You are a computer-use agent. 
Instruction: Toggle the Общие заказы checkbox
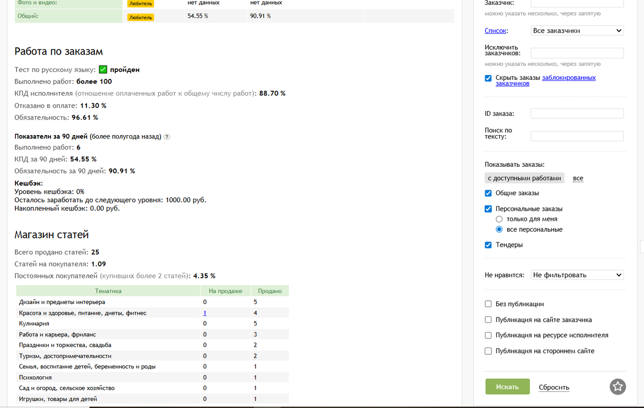click(488, 193)
